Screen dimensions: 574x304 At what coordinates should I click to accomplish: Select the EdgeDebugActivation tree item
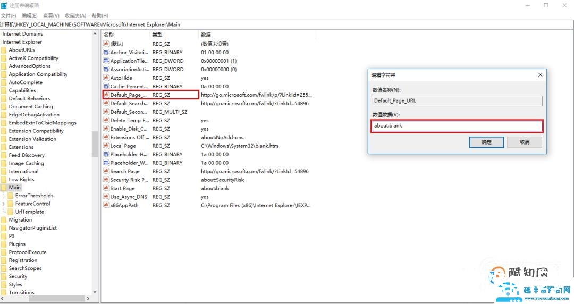tap(34, 115)
